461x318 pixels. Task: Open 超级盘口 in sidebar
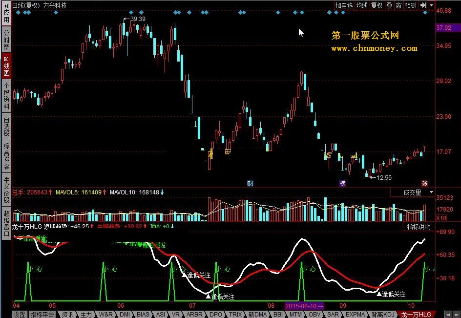[x=6, y=223]
